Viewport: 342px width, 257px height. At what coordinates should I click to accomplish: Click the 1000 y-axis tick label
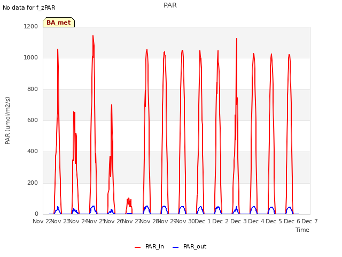click(31, 58)
